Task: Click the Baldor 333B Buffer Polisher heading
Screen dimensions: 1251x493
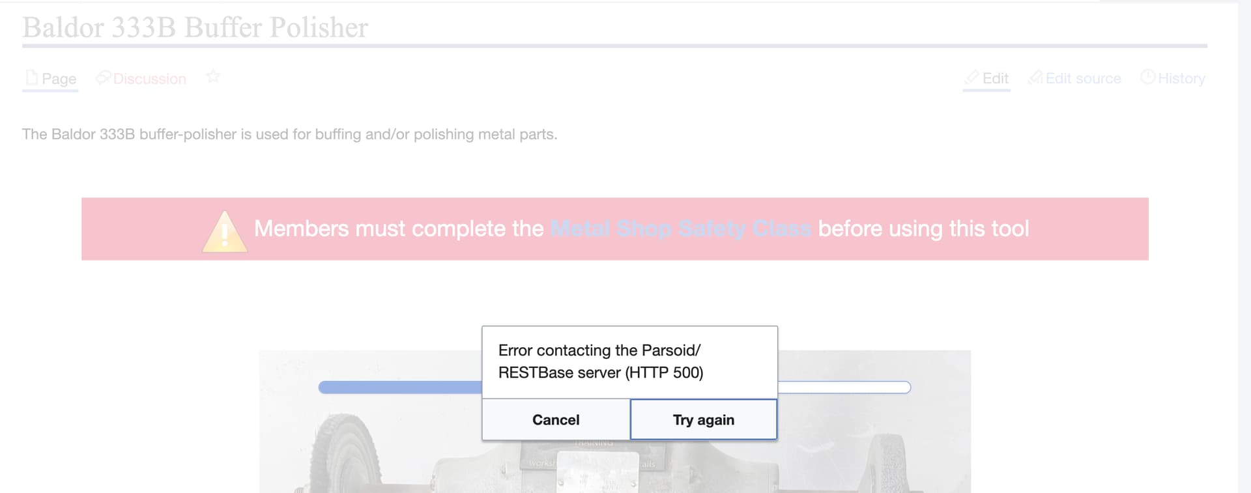Action: 195,27
